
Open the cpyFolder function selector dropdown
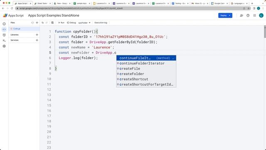tap(84, 22)
